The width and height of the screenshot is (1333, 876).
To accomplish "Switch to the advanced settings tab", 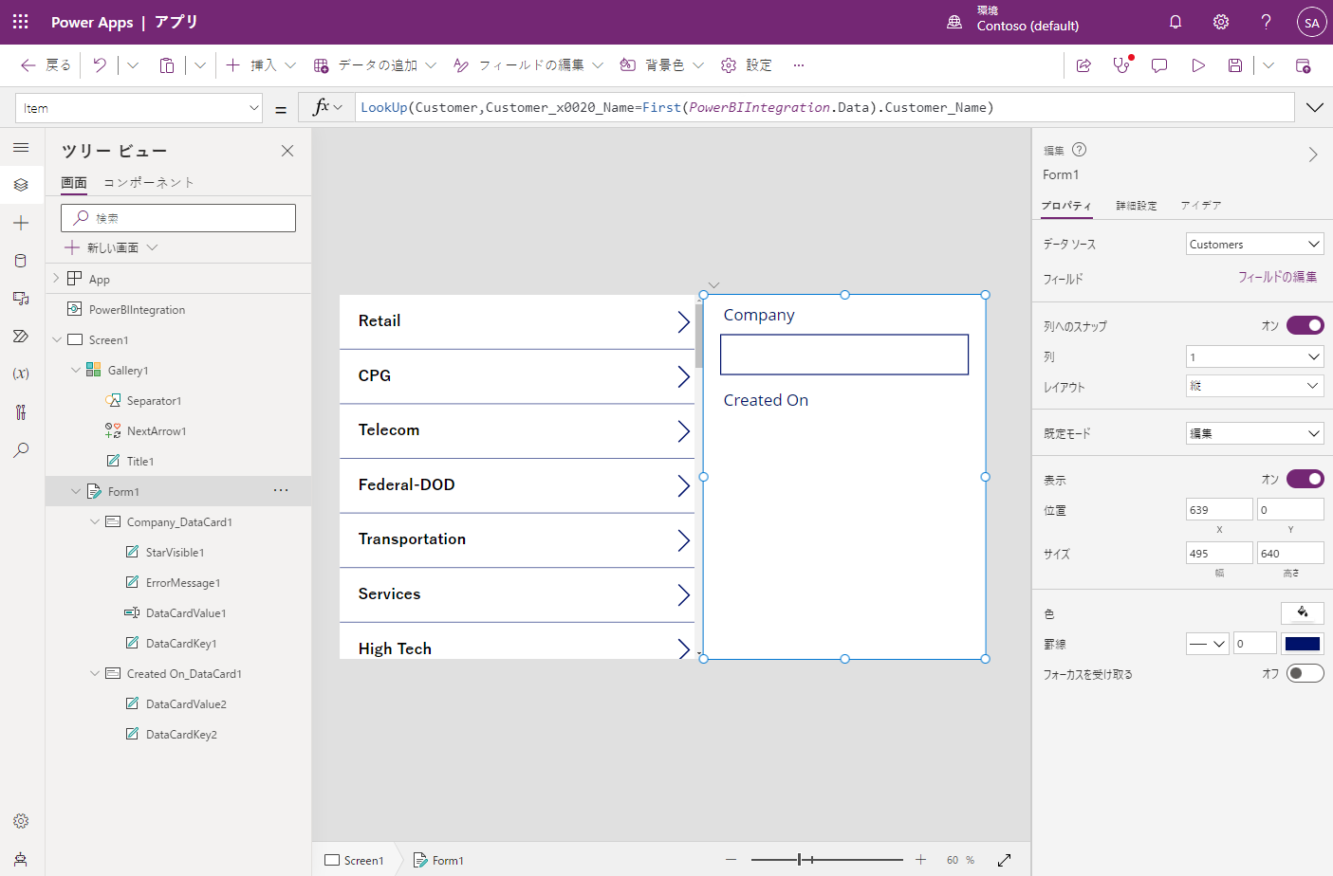I will (x=1136, y=205).
